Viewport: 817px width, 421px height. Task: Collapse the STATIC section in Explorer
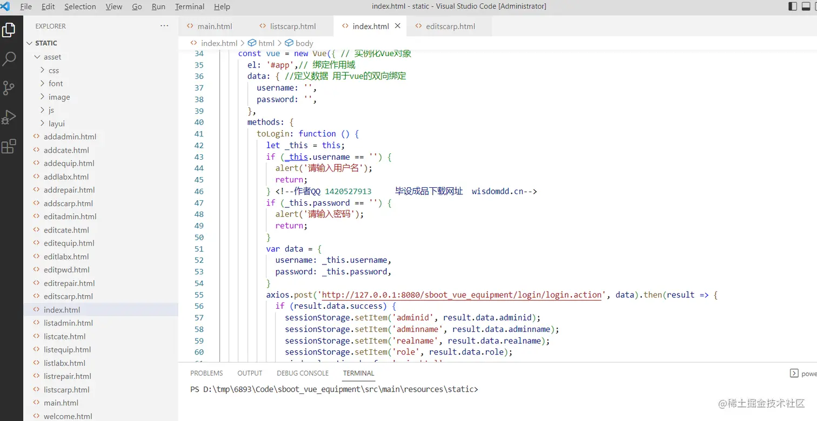point(47,43)
